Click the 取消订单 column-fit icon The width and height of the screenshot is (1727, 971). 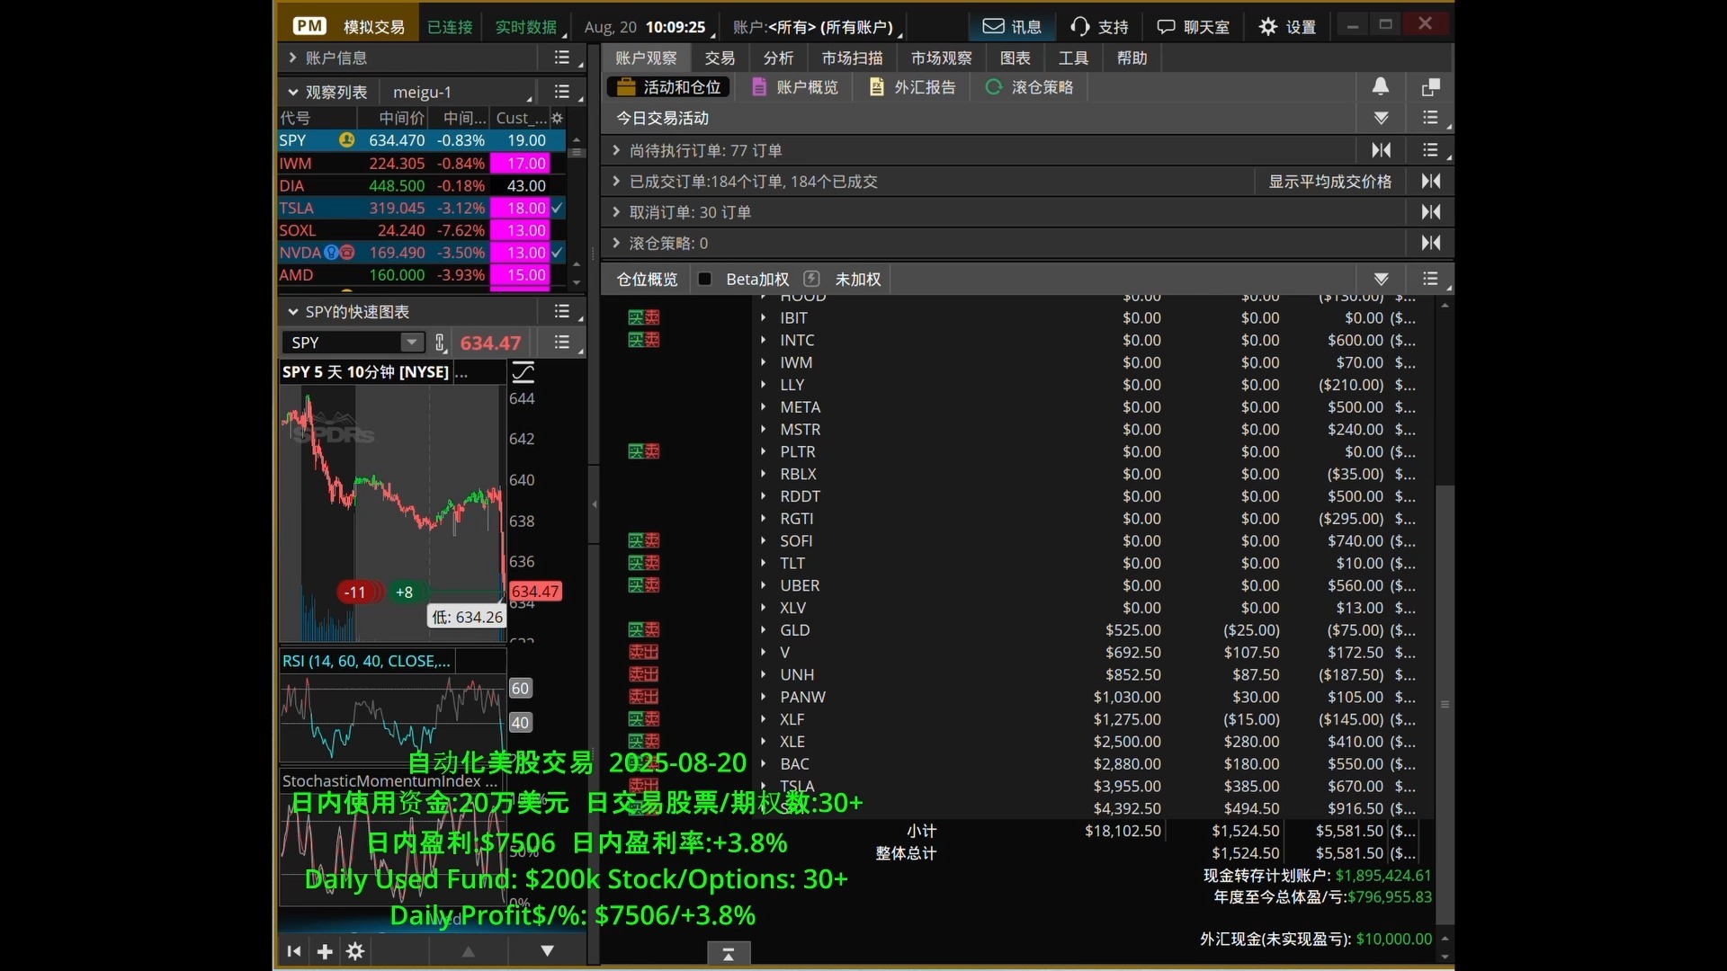(1431, 212)
